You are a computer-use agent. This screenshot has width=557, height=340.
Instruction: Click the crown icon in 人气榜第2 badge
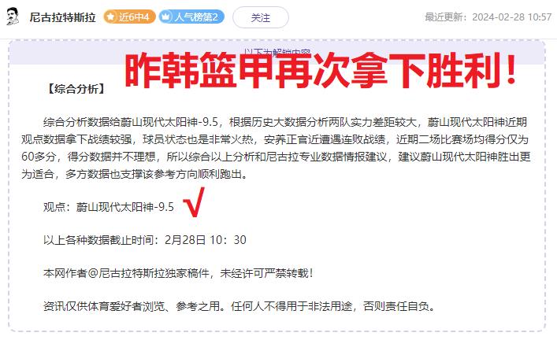[x=165, y=17]
